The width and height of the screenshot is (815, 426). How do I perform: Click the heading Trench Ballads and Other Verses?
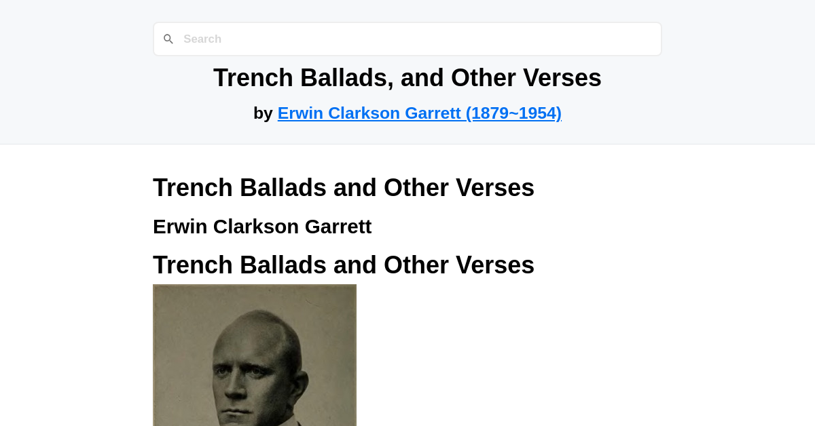click(343, 187)
